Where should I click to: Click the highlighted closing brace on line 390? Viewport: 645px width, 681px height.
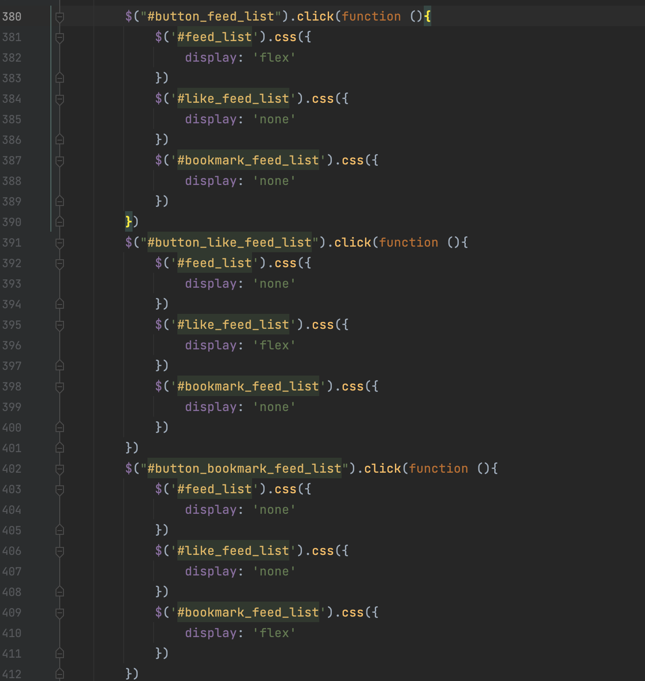(129, 221)
